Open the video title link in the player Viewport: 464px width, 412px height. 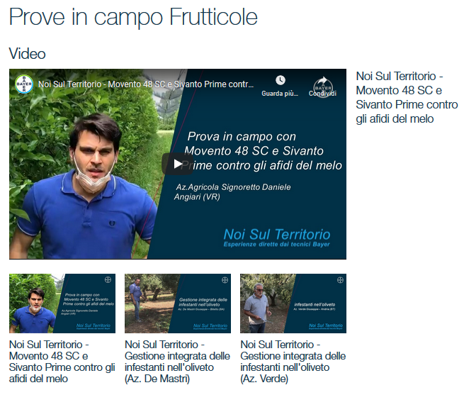coord(146,84)
